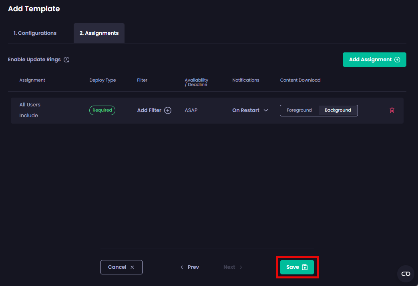Click the plus circle icon on Add Assignment
Image resolution: width=418 pixels, height=286 pixels.
click(397, 60)
